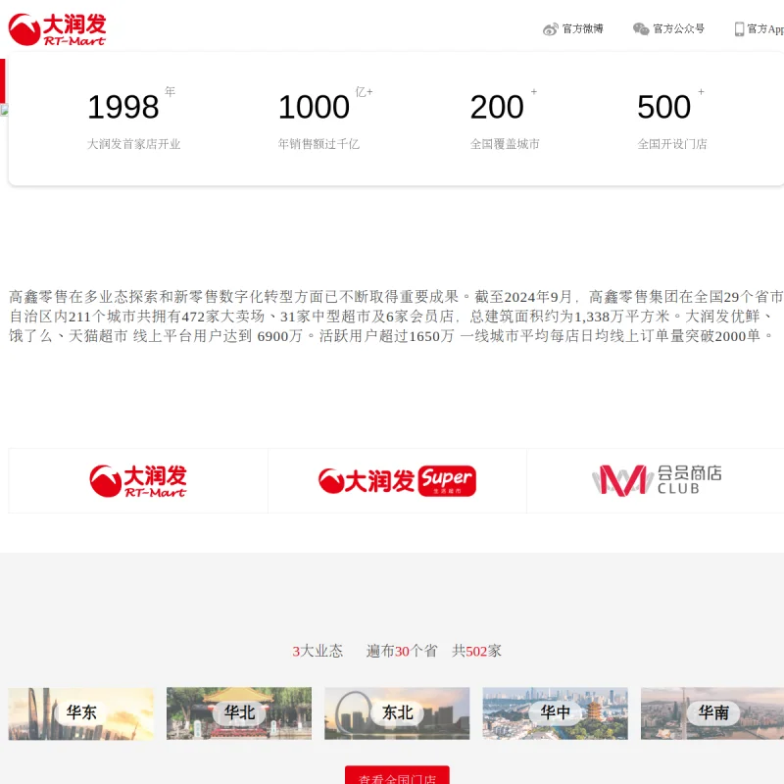Click the 官方微博 link text

pos(582,29)
